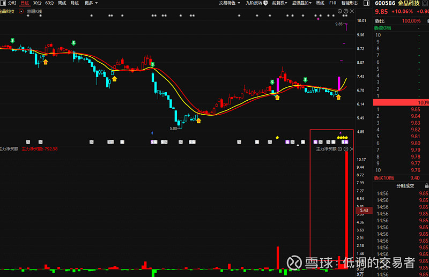Click the single yellow star marker
Image resolution: width=429 pixels, height=277 pixels.
click(277, 138)
